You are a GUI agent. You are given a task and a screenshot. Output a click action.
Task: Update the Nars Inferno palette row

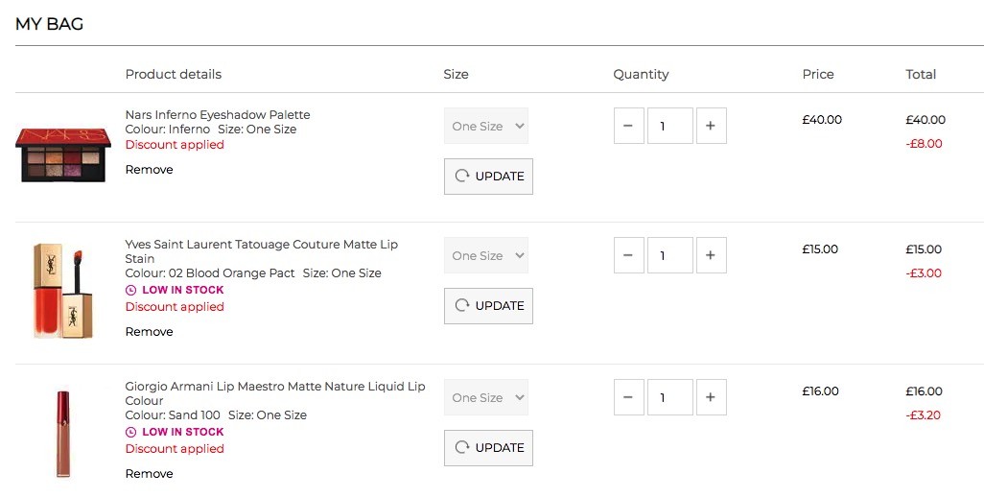(x=488, y=177)
